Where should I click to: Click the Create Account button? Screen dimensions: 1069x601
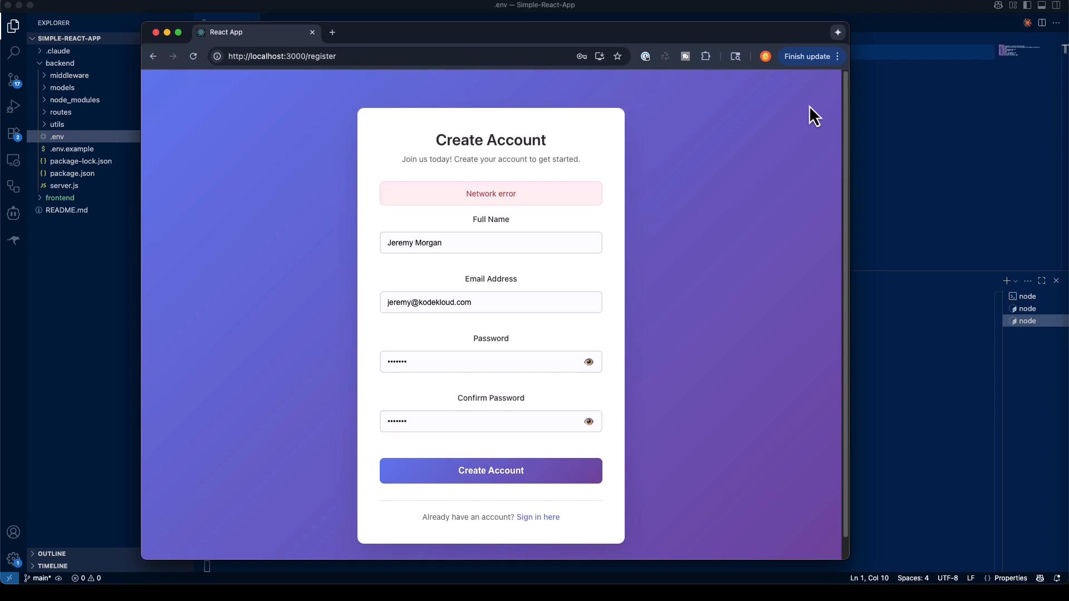point(491,471)
